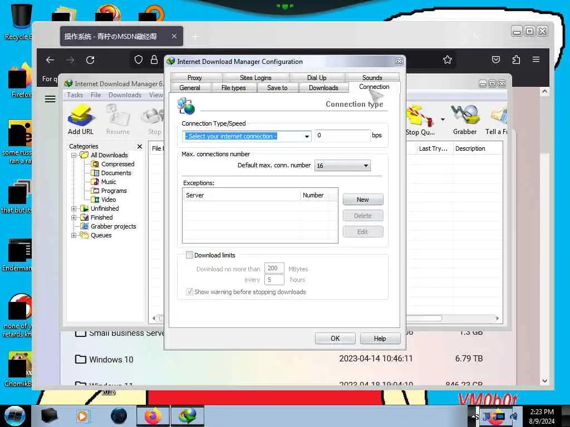Click New to add a server exception
The height and width of the screenshot is (427, 570).
point(363,200)
